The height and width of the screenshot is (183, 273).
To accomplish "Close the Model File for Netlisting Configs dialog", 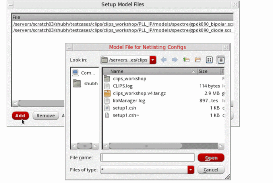I will click(226, 47).
